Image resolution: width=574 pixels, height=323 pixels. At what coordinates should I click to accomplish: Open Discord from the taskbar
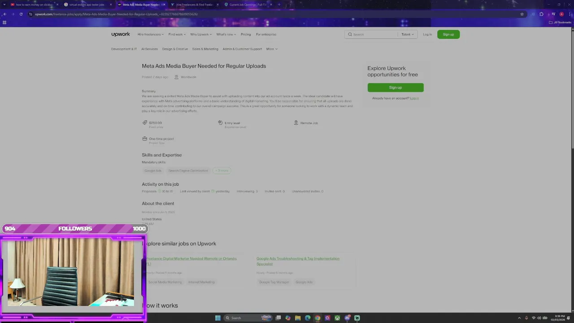[347, 318]
